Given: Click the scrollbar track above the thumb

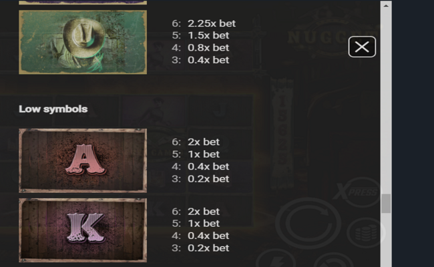Looking at the screenshot, I should (x=386, y=102).
